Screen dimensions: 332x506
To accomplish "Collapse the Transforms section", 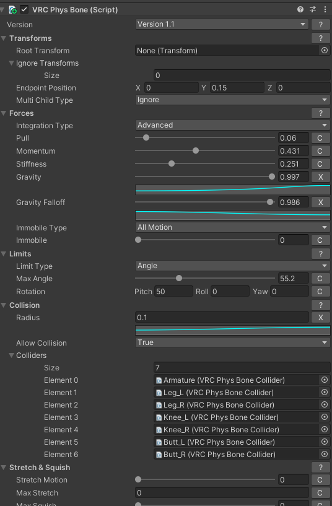I will coord(4,38).
